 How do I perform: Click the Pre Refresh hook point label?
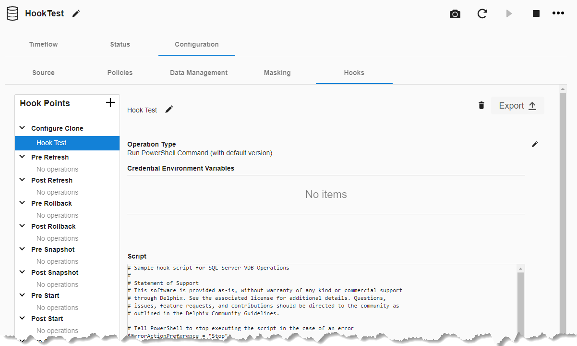[50, 157]
